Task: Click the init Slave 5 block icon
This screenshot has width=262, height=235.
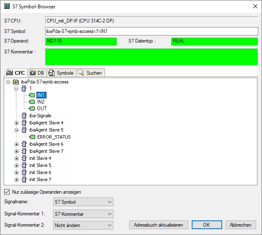Action: click(24, 165)
